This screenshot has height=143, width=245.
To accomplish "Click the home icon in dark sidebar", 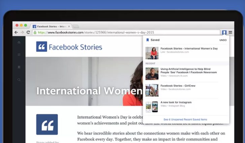I will (x=19, y=42).
